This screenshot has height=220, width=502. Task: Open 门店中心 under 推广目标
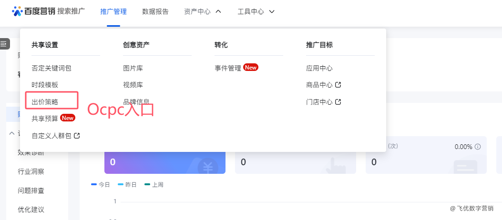319,102
